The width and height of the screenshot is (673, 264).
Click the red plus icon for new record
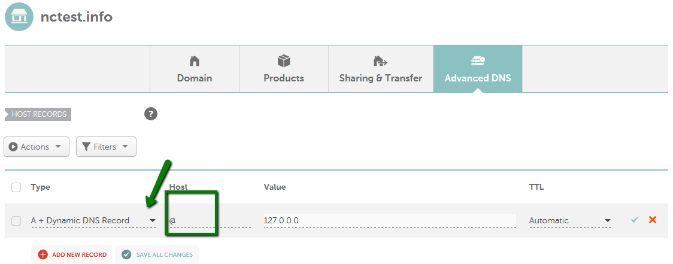pos(43,254)
